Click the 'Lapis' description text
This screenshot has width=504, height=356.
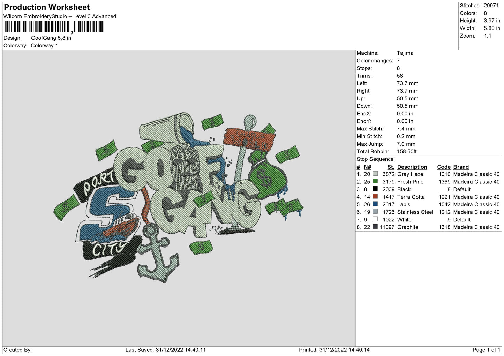pyautogui.click(x=404, y=204)
